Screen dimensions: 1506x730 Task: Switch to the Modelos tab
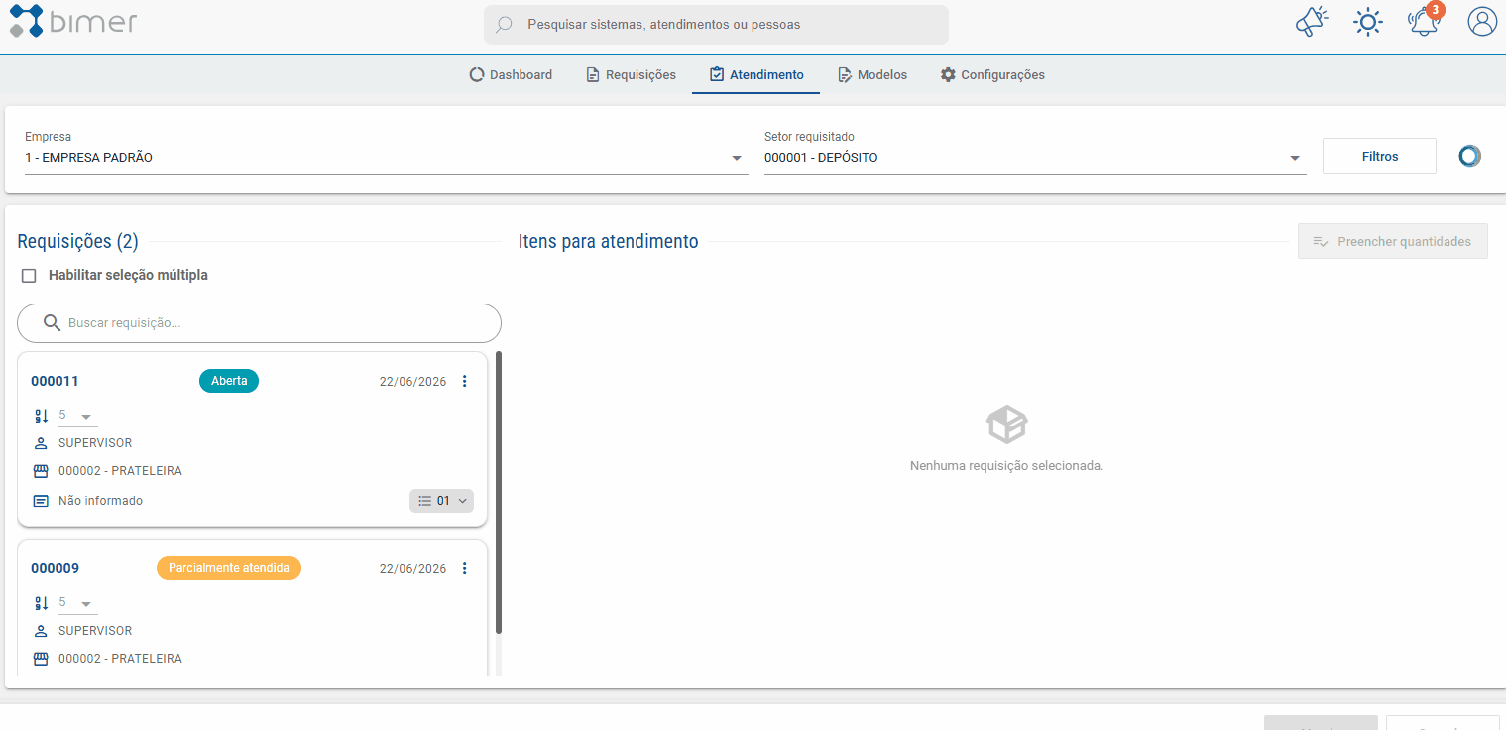pyautogui.click(x=872, y=74)
